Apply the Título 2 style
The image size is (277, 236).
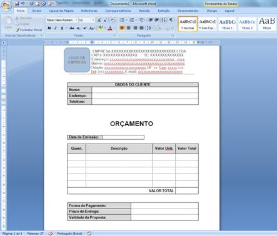tap(247, 24)
